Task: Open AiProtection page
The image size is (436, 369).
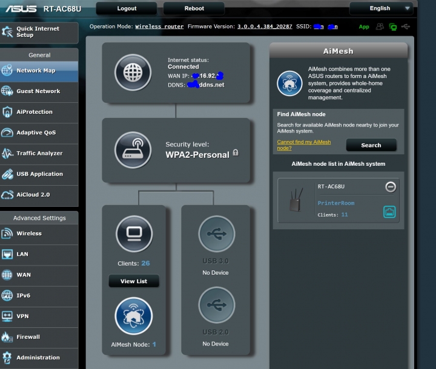Action: click(x=39, y=112)
